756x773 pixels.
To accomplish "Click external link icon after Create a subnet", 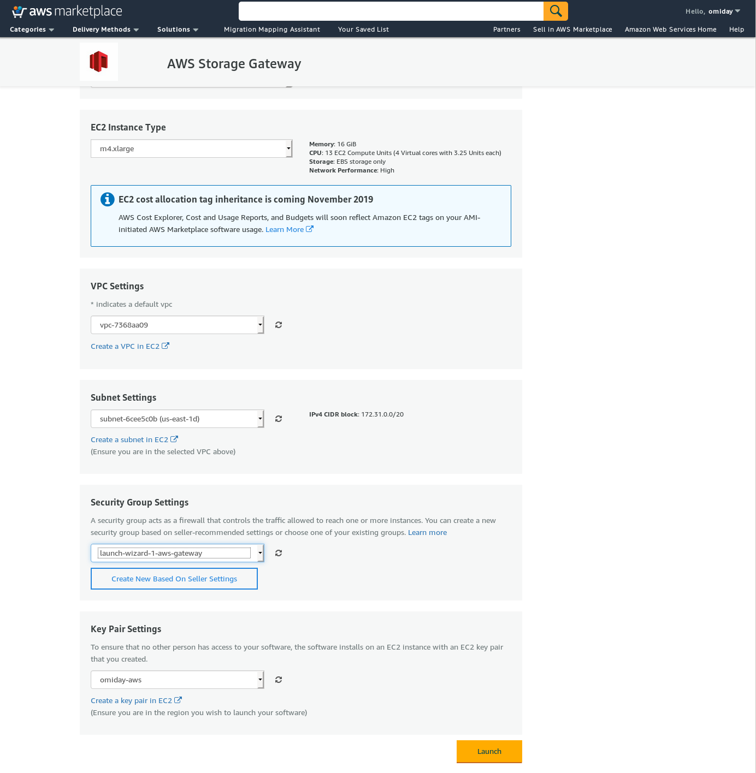I will point(174,439).
